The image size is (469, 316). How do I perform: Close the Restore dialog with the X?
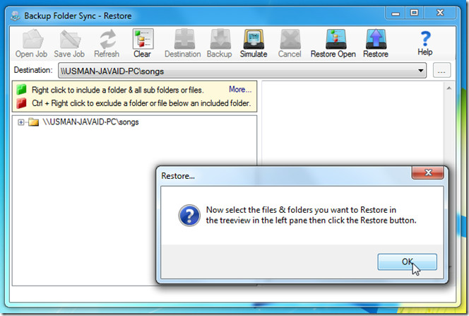pyautogui.click(x=428, y=172)
